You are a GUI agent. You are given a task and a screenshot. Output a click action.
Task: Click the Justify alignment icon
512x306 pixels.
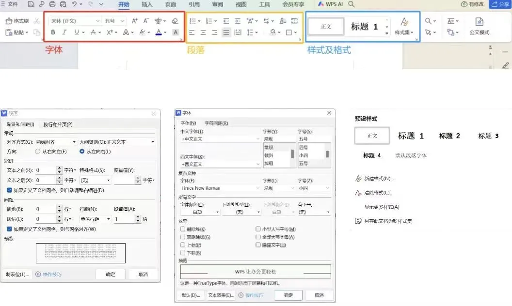click(x=226, y=32)
